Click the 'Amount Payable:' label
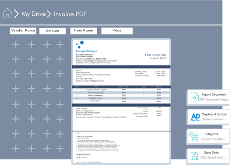Screen dimensions: 232x166 [x=140, y=114]
